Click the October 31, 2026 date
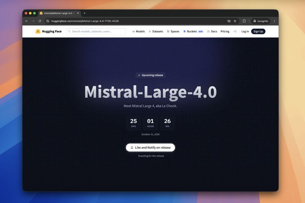 pos(150,134)
